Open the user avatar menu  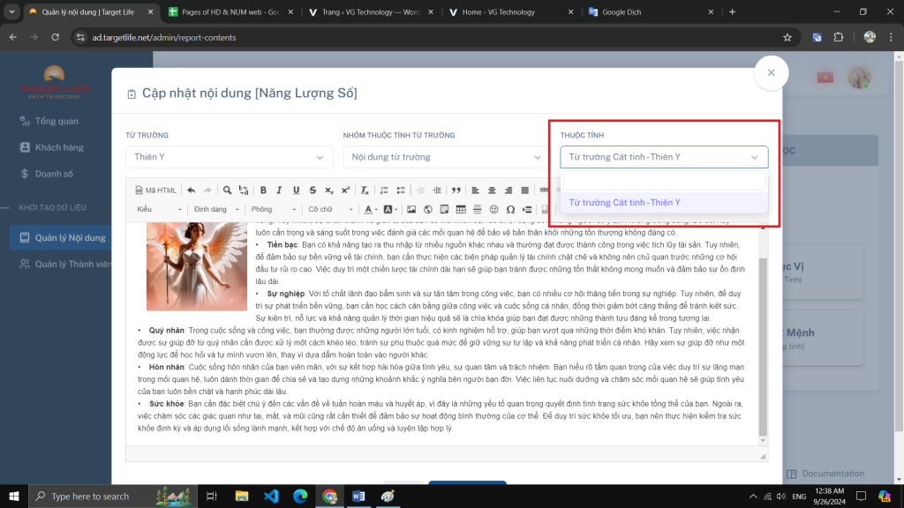click(859, 78)
